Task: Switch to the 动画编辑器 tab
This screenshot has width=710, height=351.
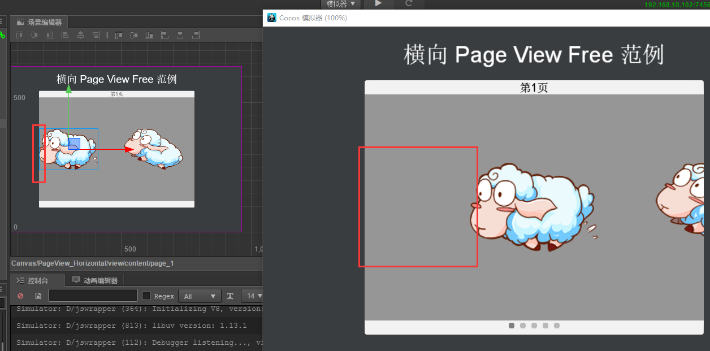Action: tap(95, 280)
